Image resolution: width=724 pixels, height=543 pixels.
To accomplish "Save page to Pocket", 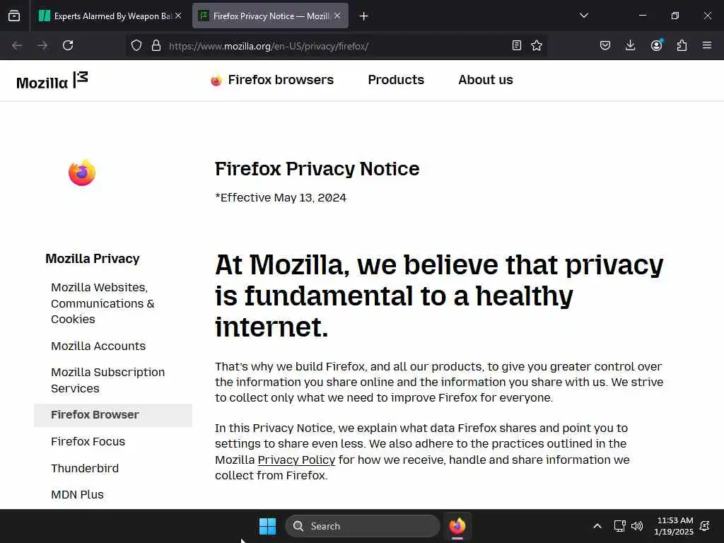I will [x=605, y=45].
